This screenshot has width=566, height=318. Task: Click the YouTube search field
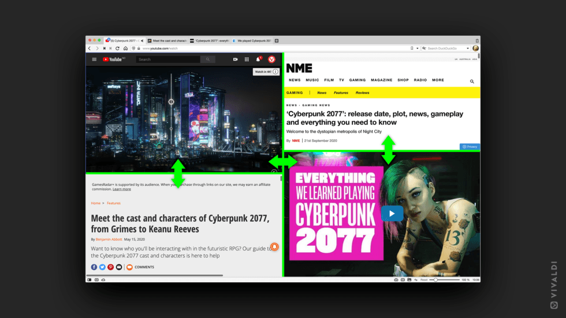[168, 59]
